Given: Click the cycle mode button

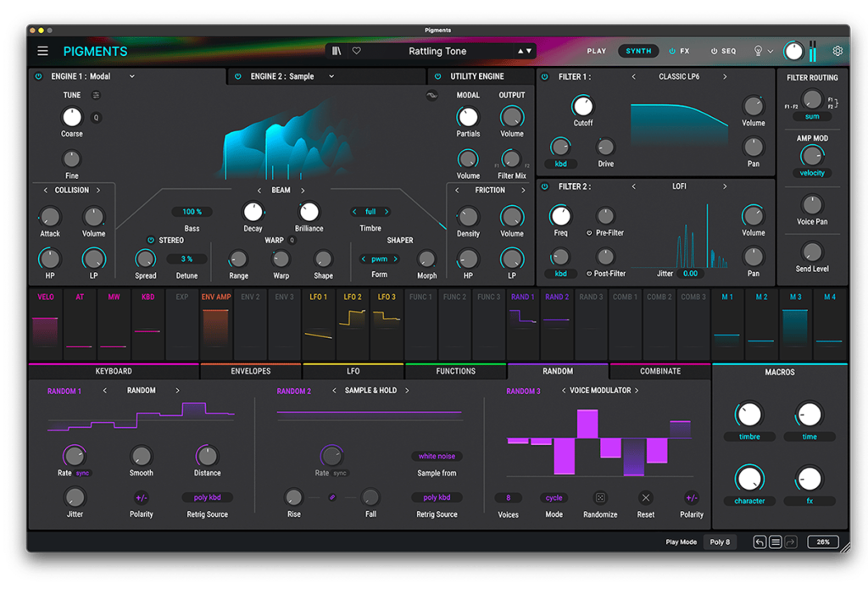Looking at the screenshot, I should (x=554, y=497).
